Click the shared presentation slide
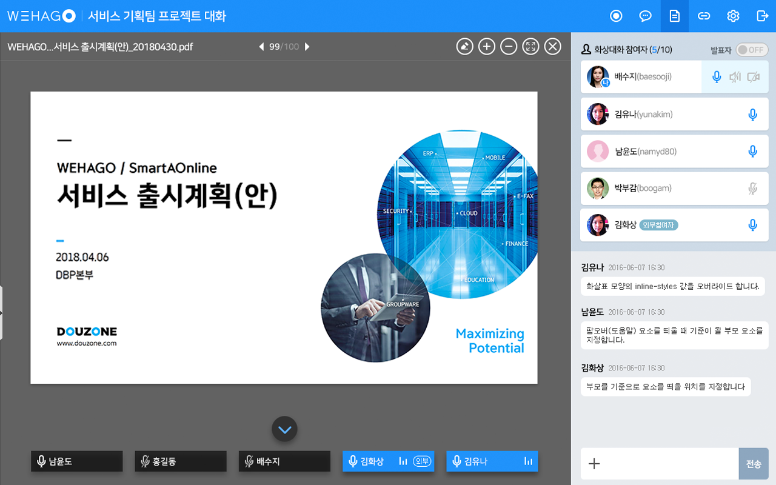This screenshot has width=776, height=485. (x=284, y=238)
